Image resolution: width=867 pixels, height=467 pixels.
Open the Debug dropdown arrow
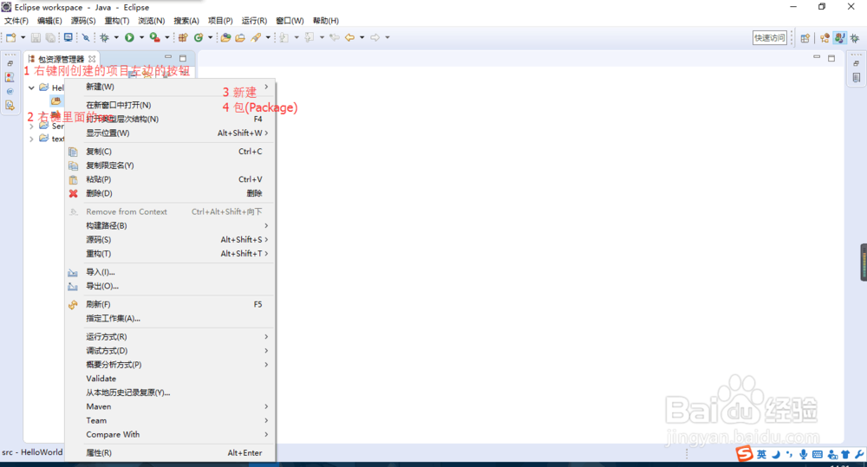[116, 37]
